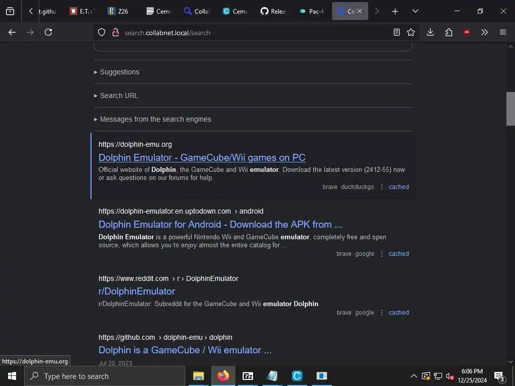Click the Type here to search box

point(105,376)
